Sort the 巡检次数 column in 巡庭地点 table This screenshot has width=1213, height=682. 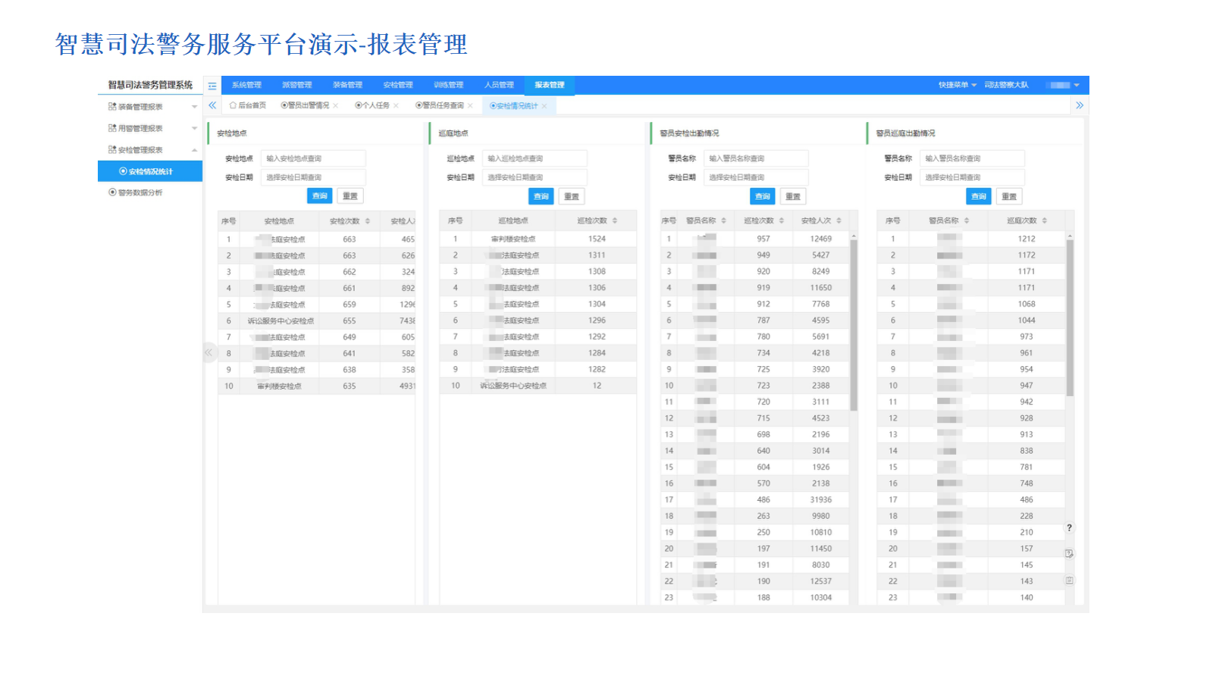pos(615,221)
